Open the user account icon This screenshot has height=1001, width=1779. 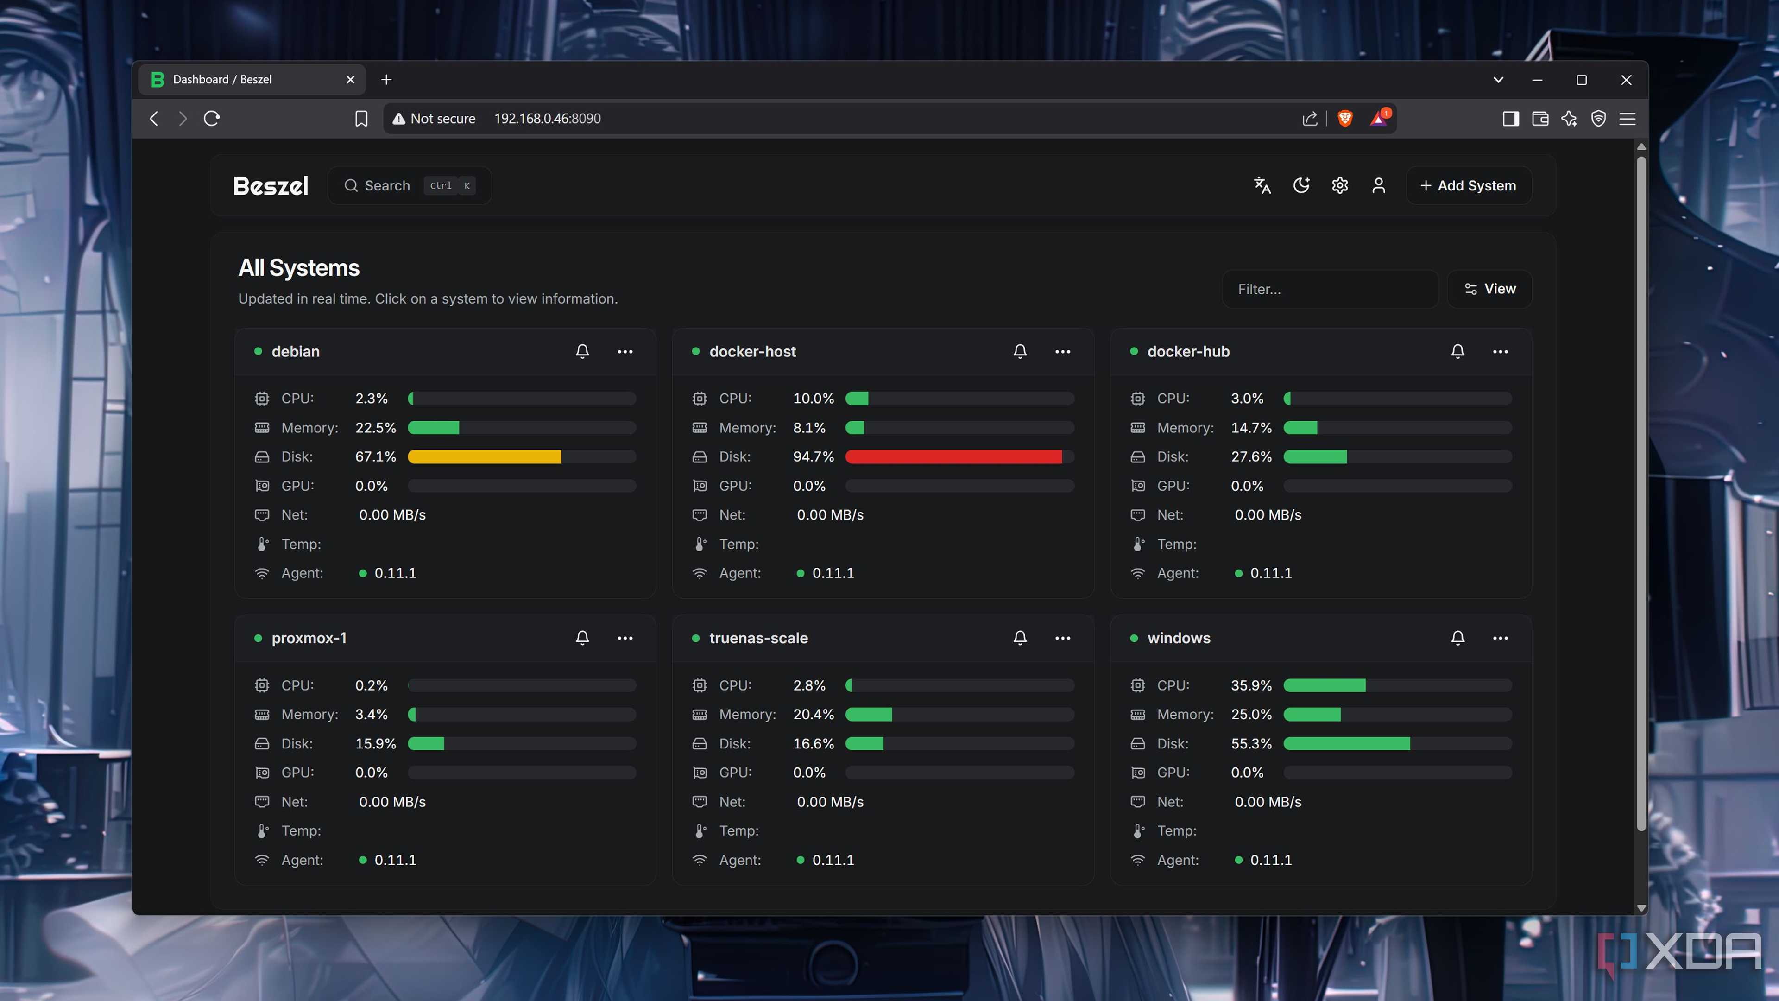[x=1378, y=185]
